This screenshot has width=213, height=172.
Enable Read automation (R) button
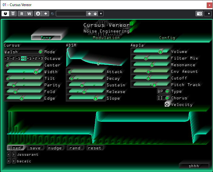pos(22,14)
